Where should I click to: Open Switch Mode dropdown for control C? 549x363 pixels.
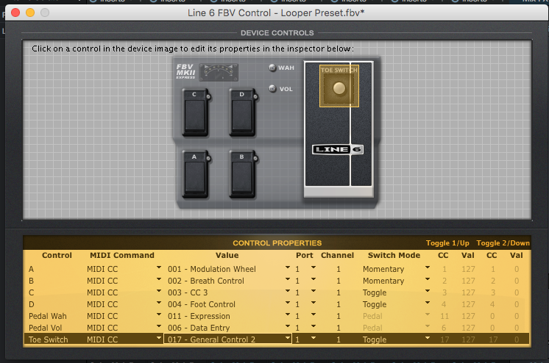pos(428,290)
